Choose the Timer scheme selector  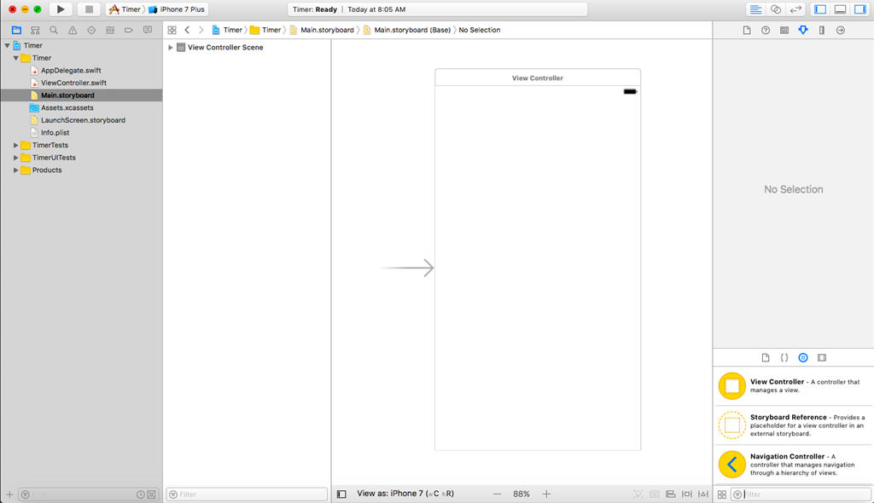click(125, 9)
